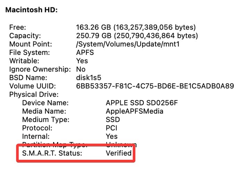
Task: Select the Ignore Ownership label
Action: pyautogui.click(x=40, y=69)
